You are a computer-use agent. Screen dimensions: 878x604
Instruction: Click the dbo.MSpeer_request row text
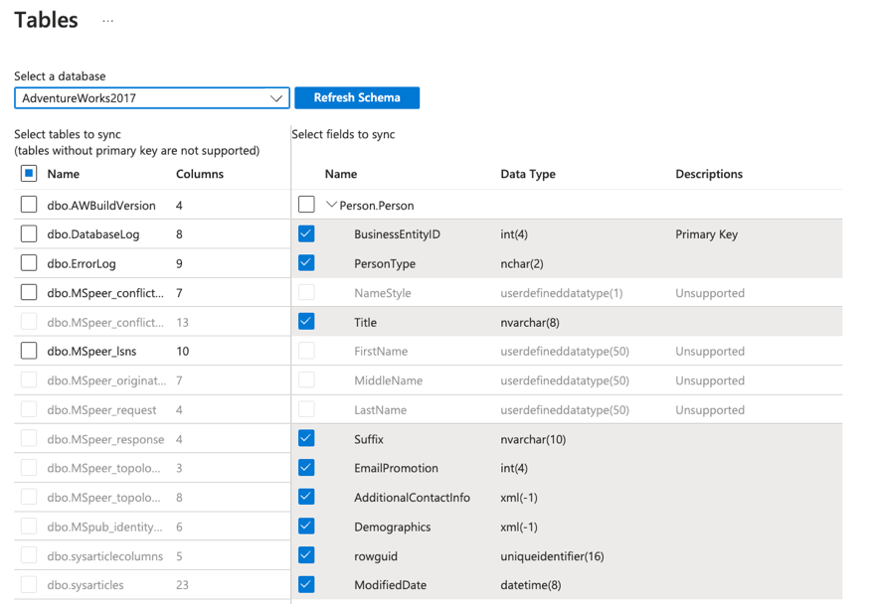[x=101, y=410]
